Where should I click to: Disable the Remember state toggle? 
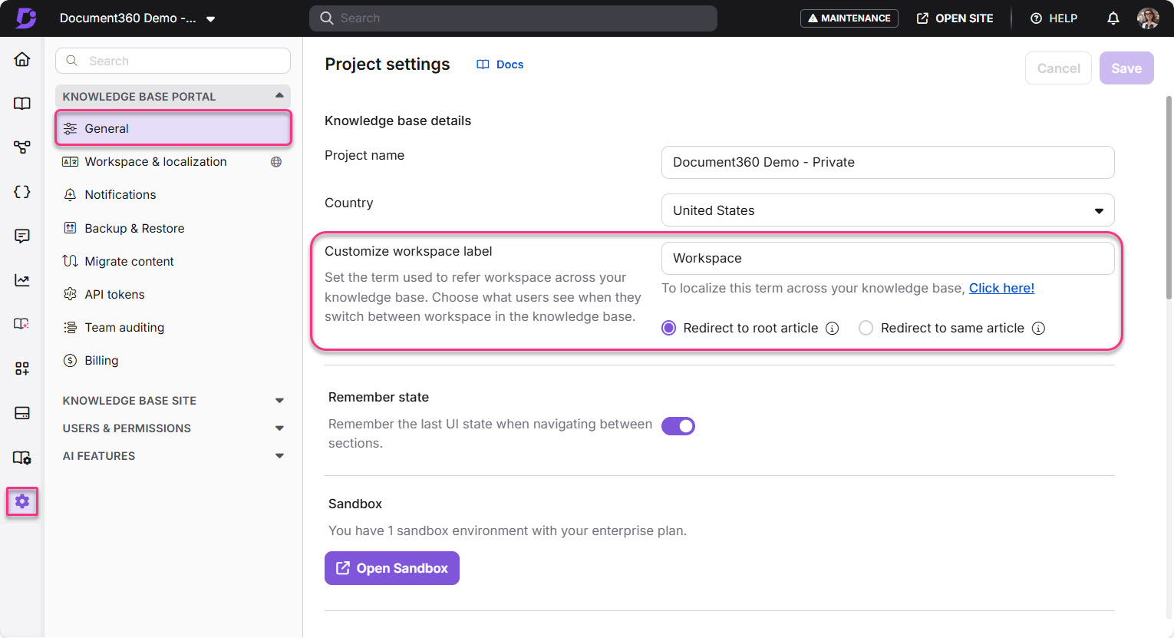tap(678, 425)
